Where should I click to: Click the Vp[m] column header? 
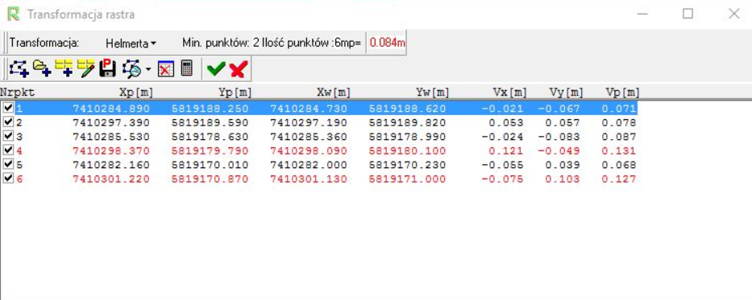tap(622, 92)
